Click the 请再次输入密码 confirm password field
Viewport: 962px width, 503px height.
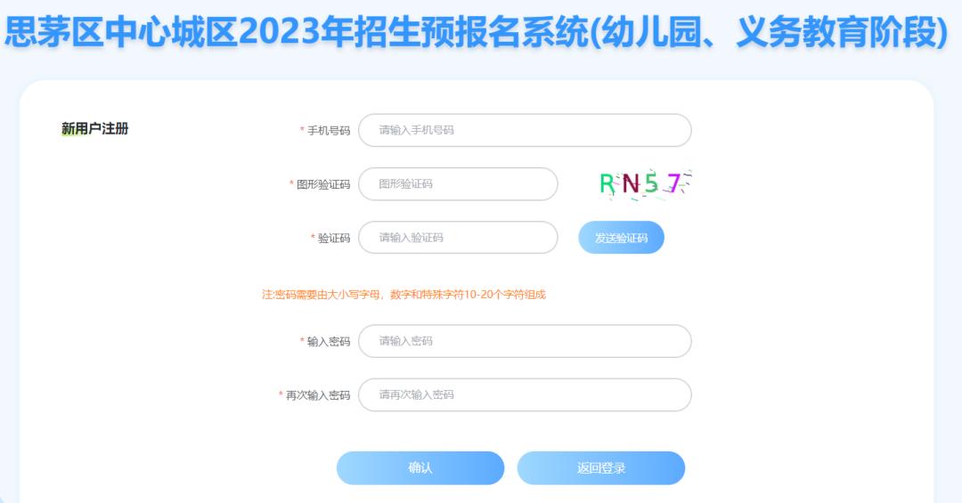click(x=525, y=394)
